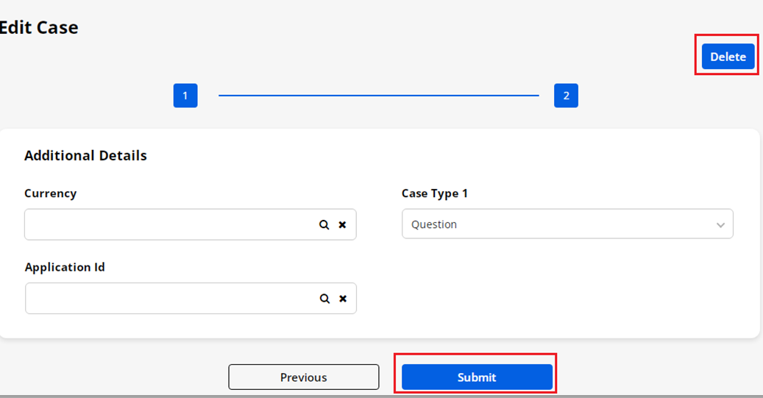
Task: Select the Additional Details section heading
Action: pos(85,155)
